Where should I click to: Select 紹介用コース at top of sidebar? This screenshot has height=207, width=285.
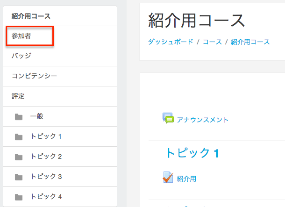tap(31, 16)
